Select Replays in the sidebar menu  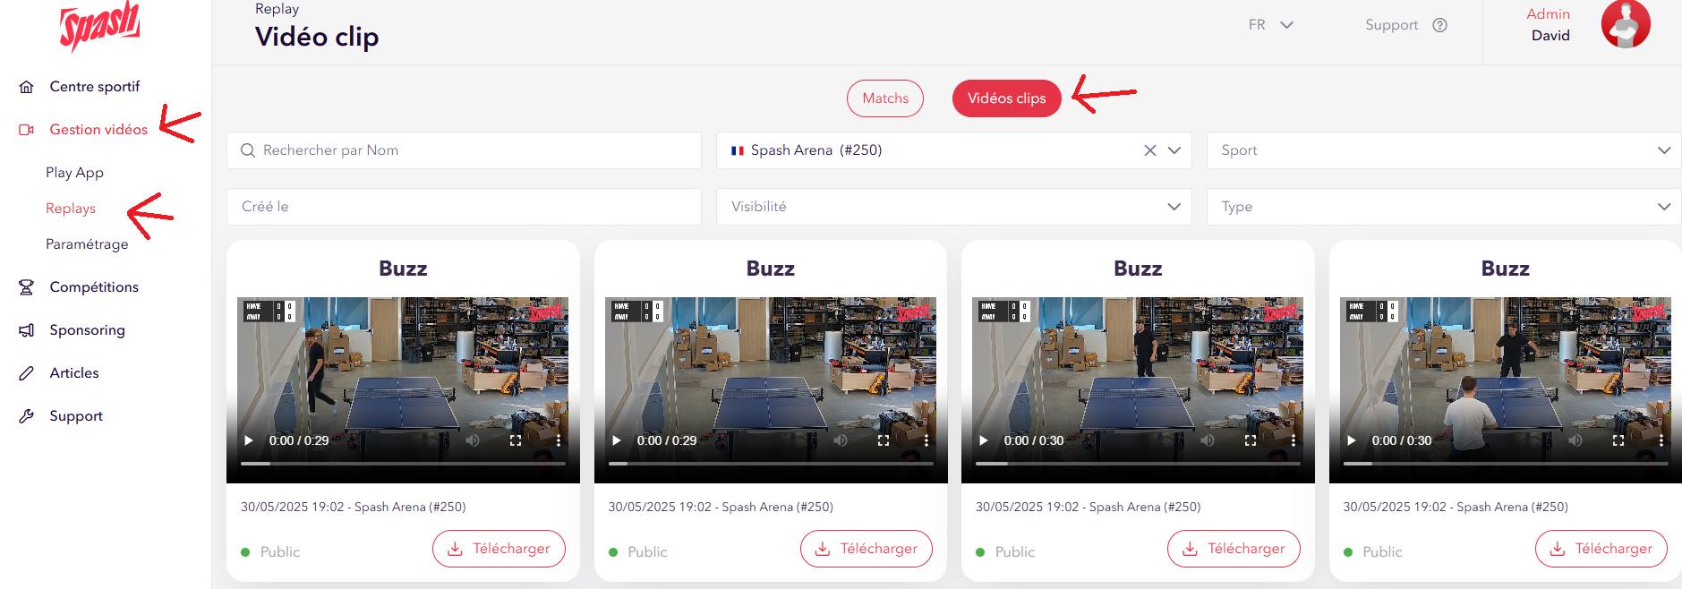(x=71, y=209)
